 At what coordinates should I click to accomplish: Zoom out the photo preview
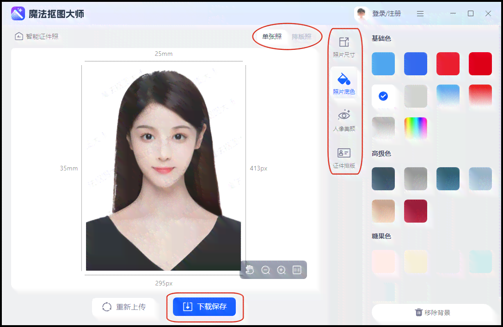click(266, 270)
